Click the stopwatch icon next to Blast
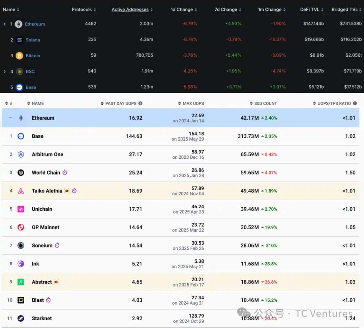 click(x=48, y=300)
